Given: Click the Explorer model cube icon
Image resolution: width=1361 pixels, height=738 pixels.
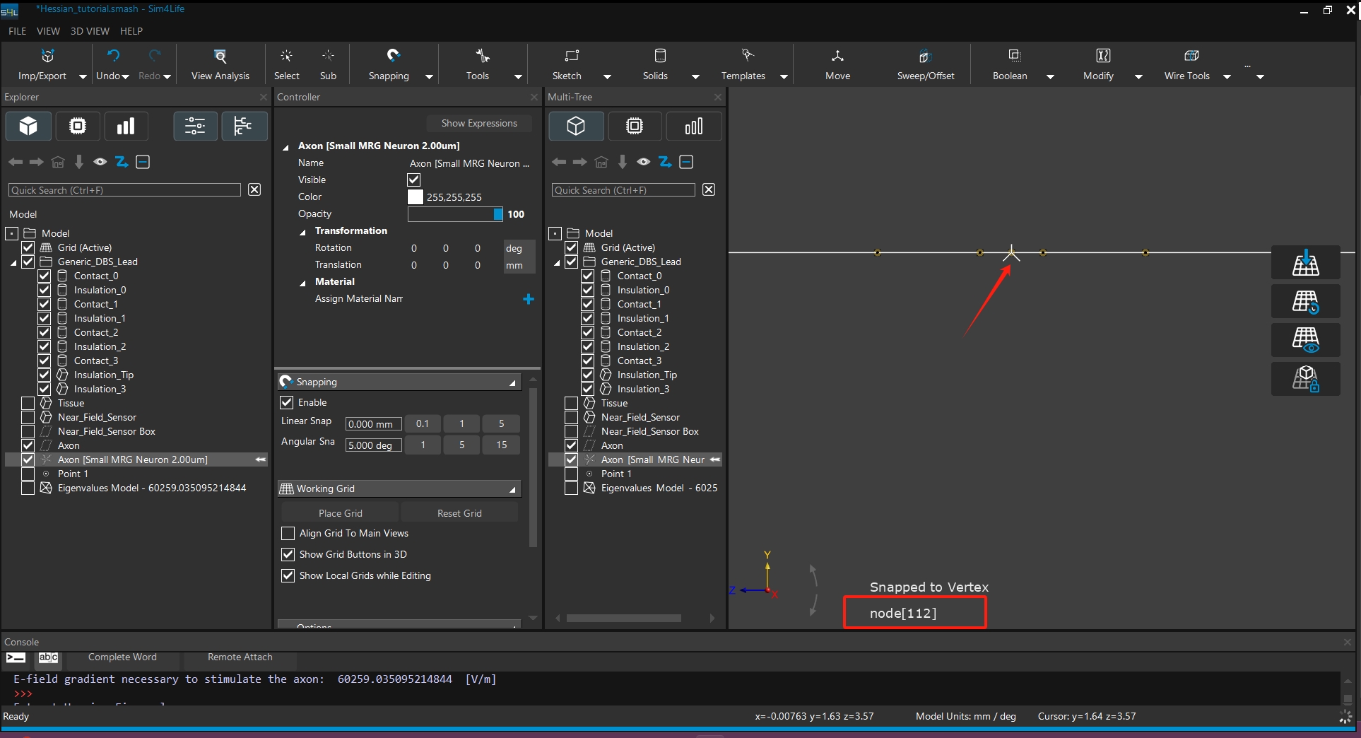Looking at the screenshot, I should [x=28, y=127].
